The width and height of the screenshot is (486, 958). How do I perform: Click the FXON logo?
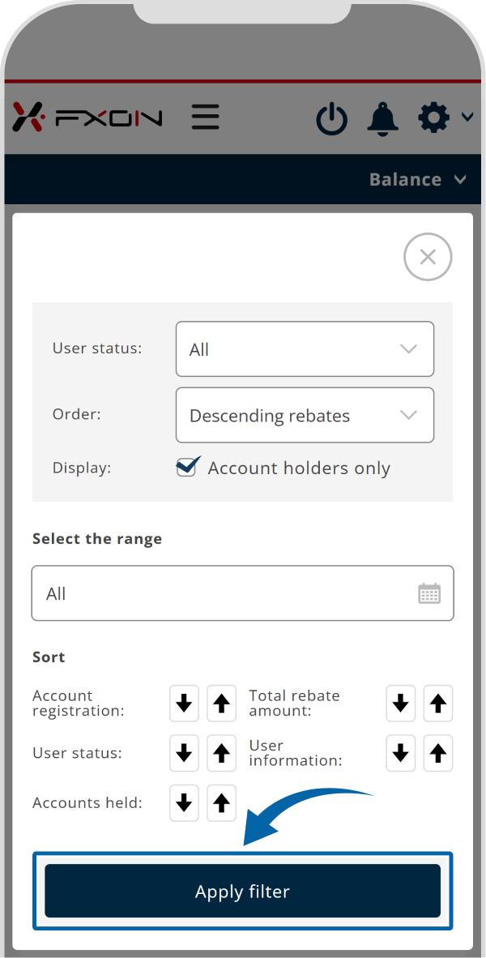(x=87, y=118)
